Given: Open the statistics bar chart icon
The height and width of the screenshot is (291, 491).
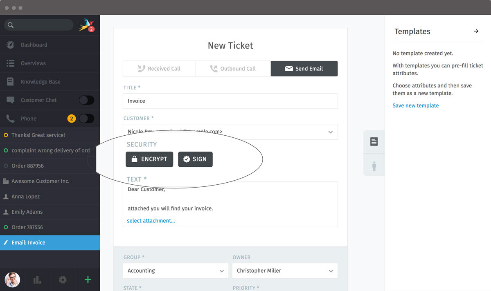Looking at the screenshot, I should click(37, 280).
